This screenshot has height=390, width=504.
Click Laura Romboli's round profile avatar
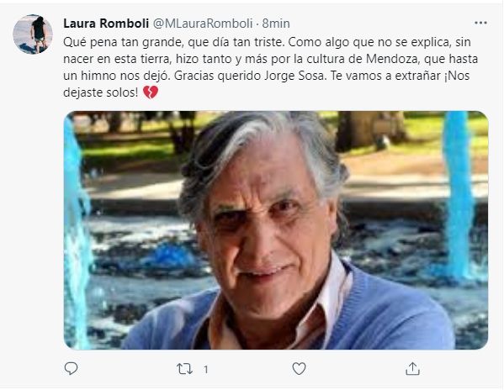point(33,34)
